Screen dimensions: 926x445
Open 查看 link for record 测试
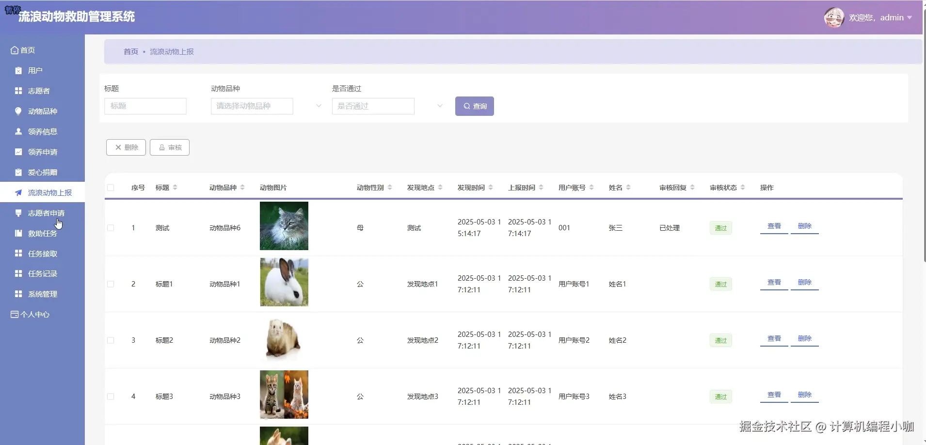(774, 226)
